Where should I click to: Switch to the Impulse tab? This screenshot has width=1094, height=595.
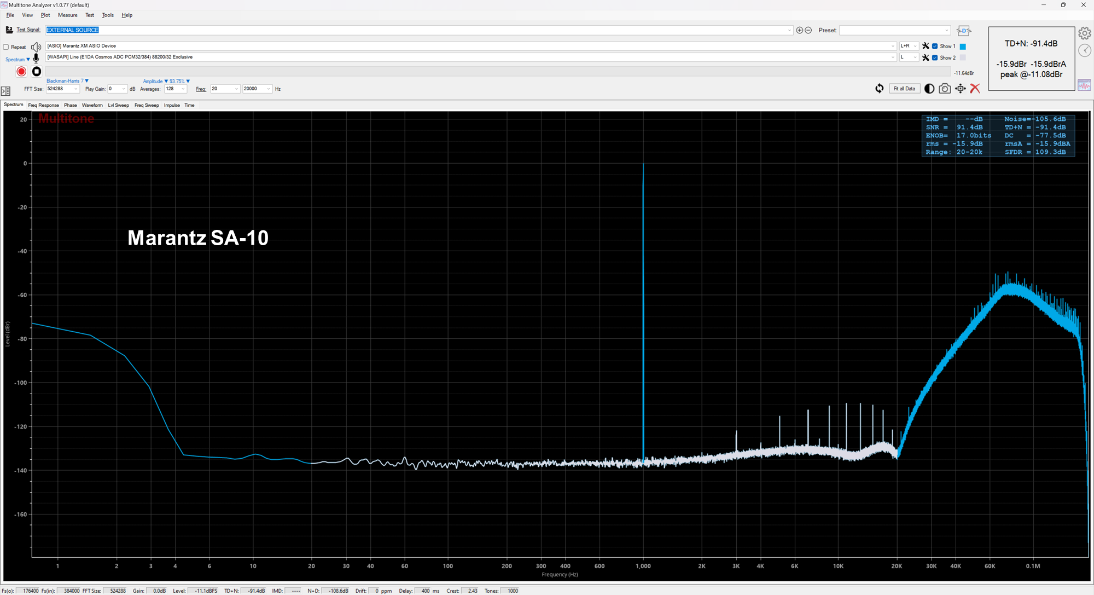[x=172, y=105]
